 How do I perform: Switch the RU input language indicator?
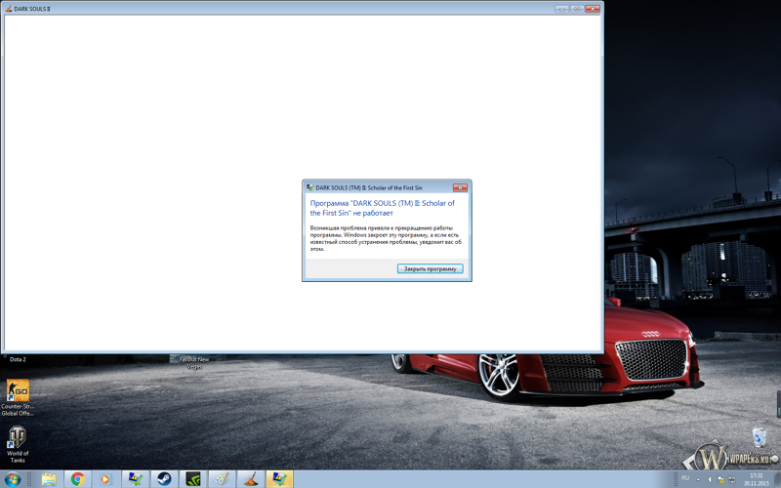(685, 478)
